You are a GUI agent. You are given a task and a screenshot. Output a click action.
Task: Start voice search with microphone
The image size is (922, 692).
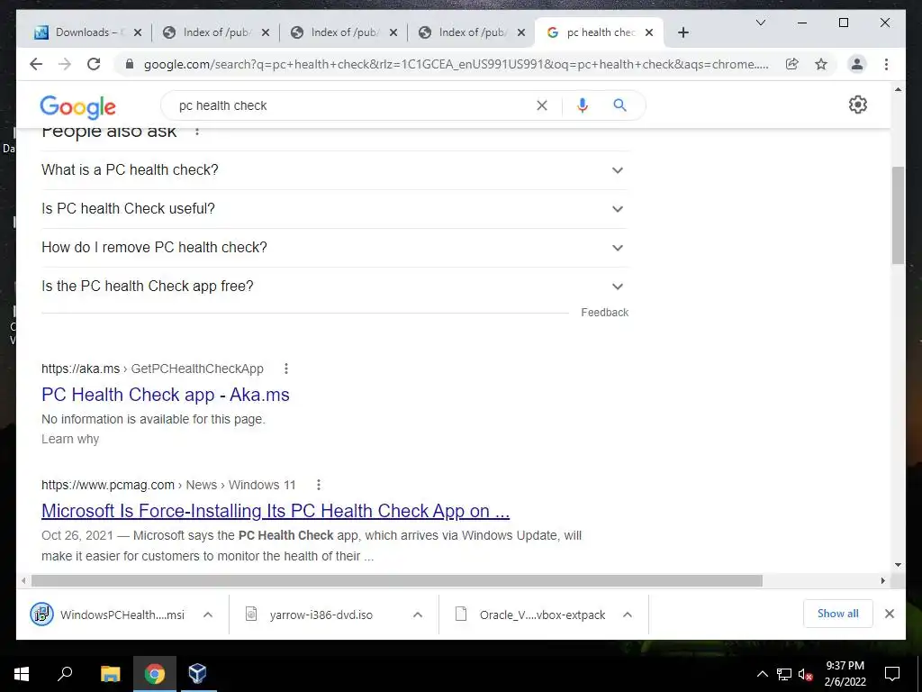583,105
